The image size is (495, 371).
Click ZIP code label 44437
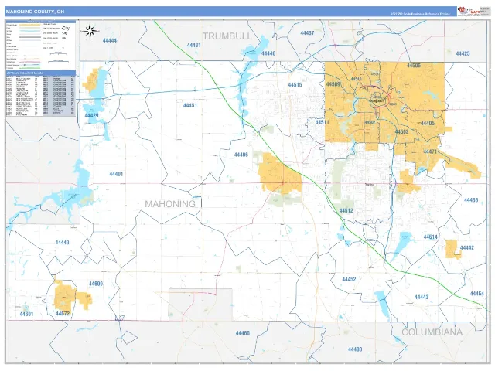coord(307,33)
